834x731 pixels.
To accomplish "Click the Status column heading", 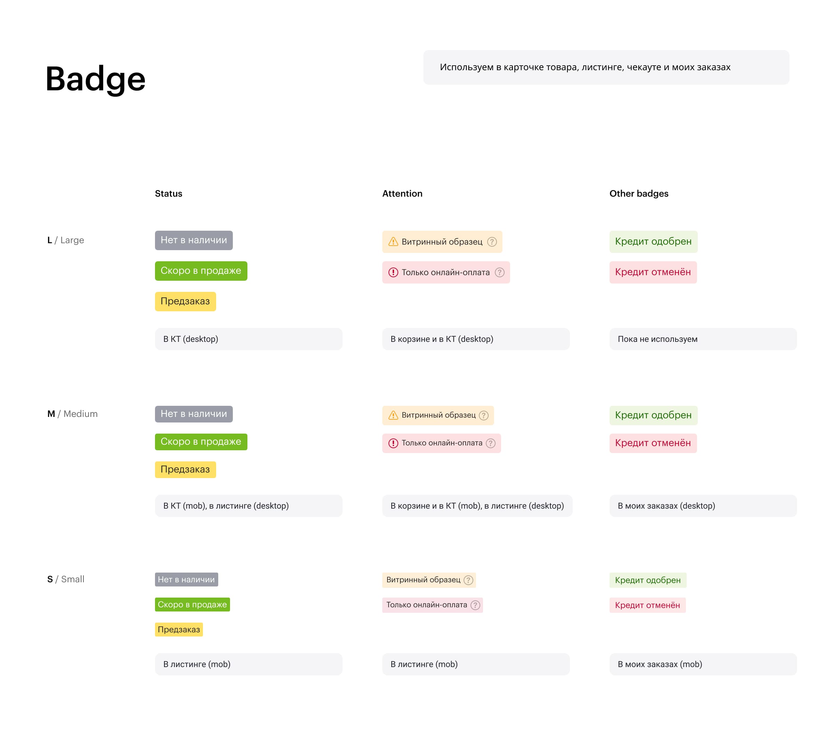I will pos(169,194).
